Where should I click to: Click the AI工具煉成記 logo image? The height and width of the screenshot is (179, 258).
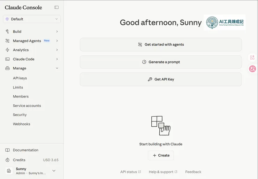[x=225, y=23]
